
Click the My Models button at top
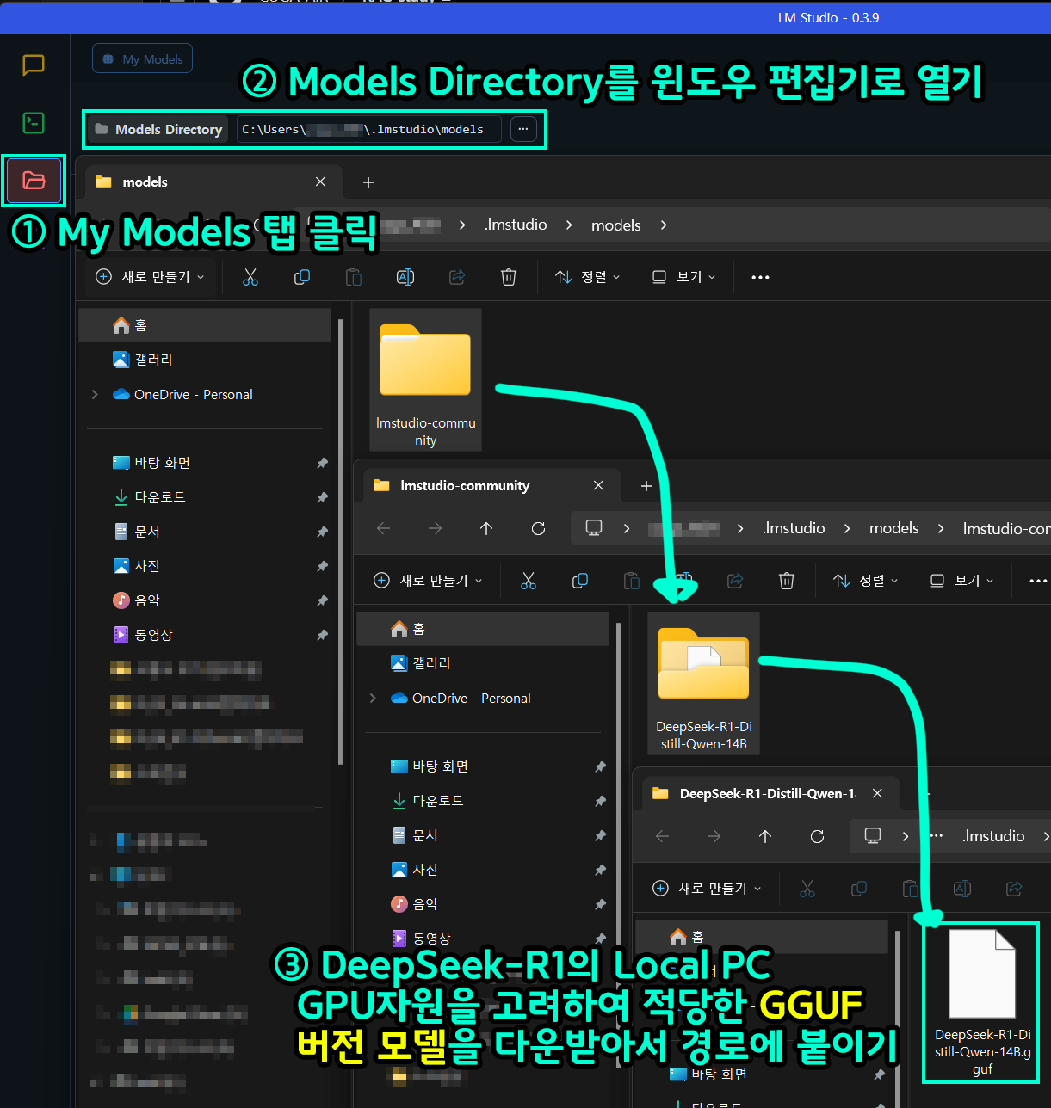click(x=143, y=59)
